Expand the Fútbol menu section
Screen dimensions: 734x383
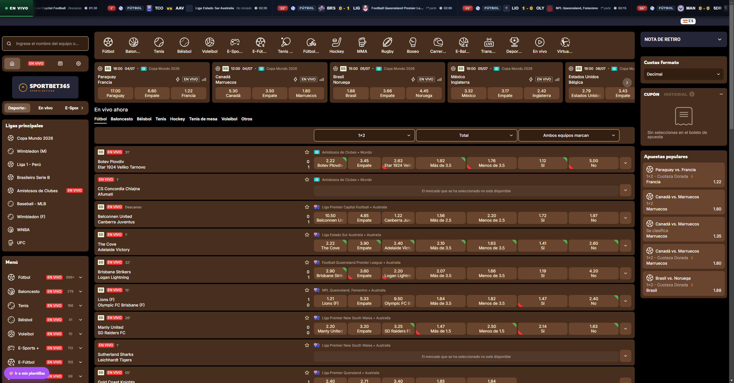point(80,277)
